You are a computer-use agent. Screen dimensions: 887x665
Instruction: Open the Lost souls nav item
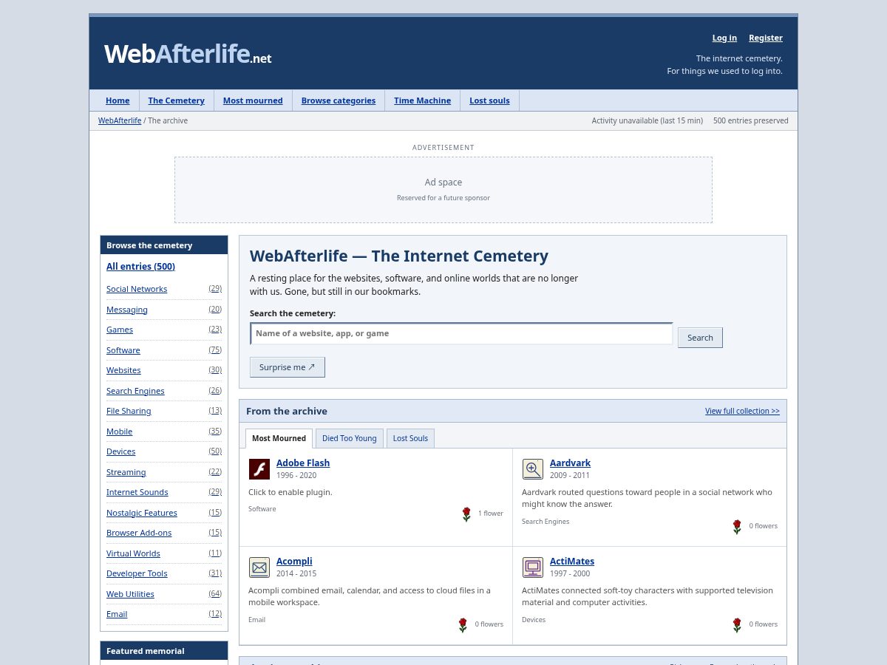coord(489,100)
